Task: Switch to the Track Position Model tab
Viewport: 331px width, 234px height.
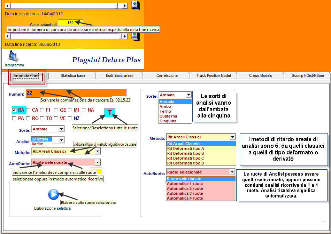Action: tap(214, 75)
